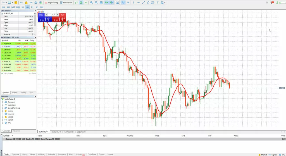Select the text label tool
This screenshot has width=286, height=156.
pyautogui.click(x=158, y=3)
